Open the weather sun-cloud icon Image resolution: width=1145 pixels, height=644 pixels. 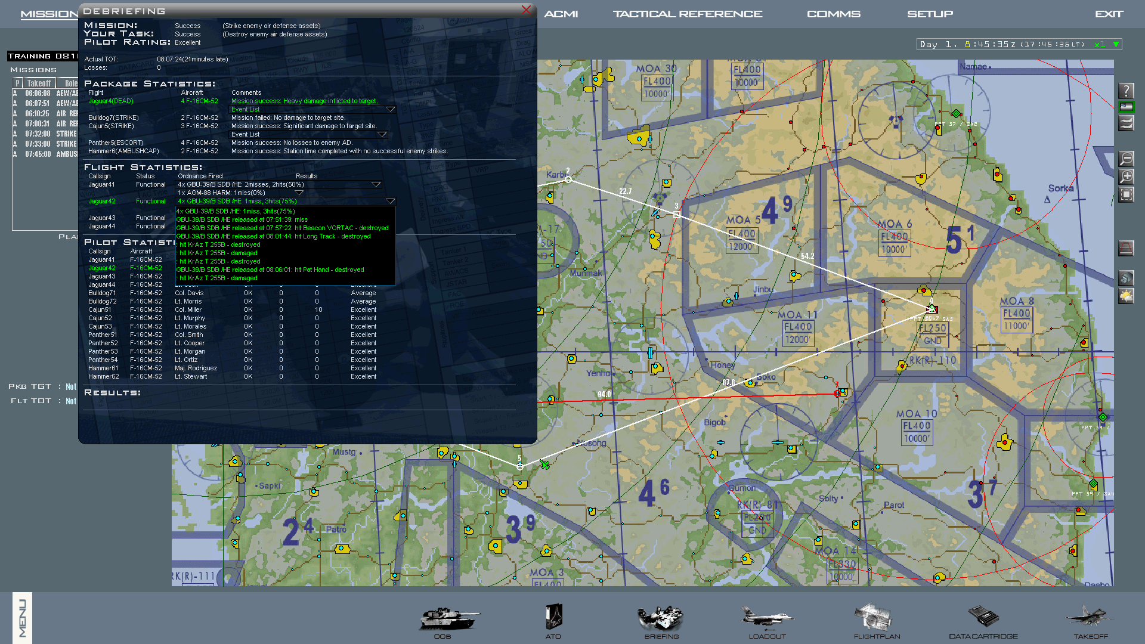[1126, 296]
